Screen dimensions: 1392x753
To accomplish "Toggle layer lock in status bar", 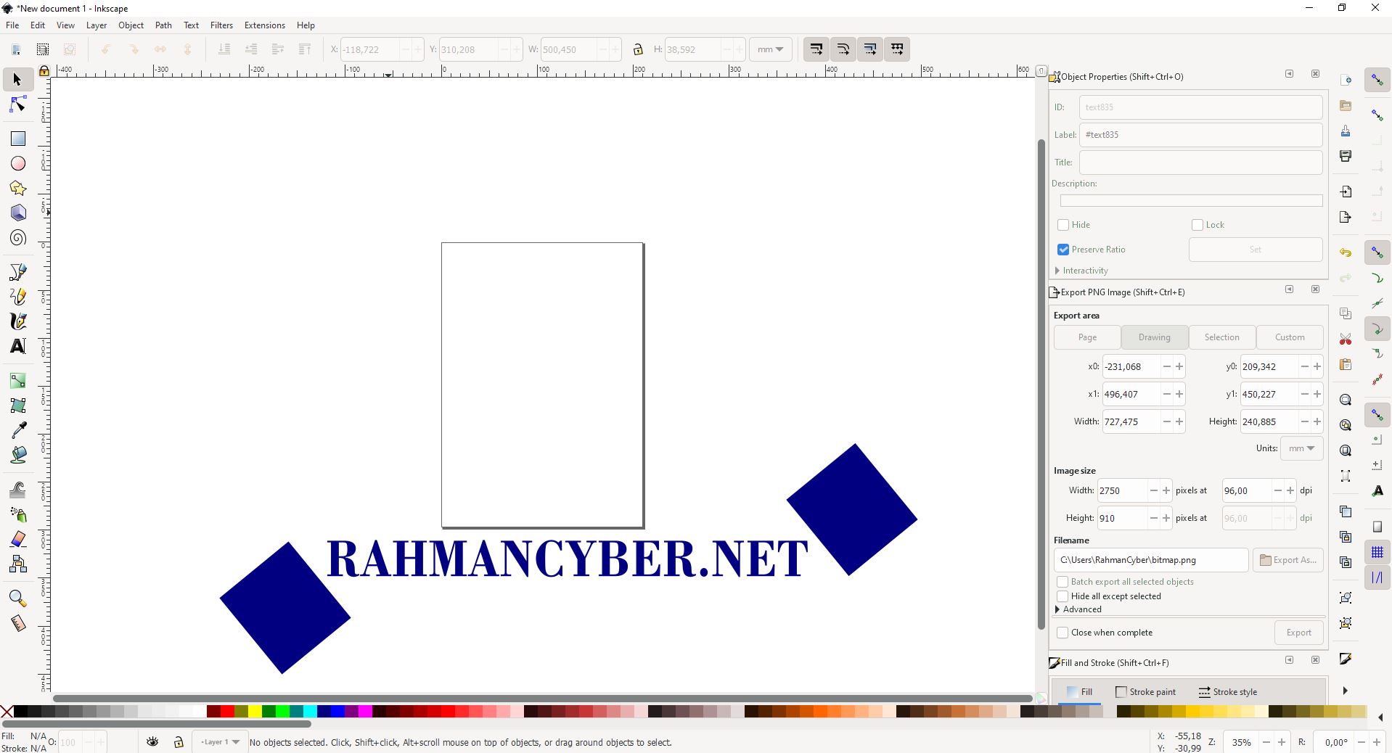I will tap(179, 741).
